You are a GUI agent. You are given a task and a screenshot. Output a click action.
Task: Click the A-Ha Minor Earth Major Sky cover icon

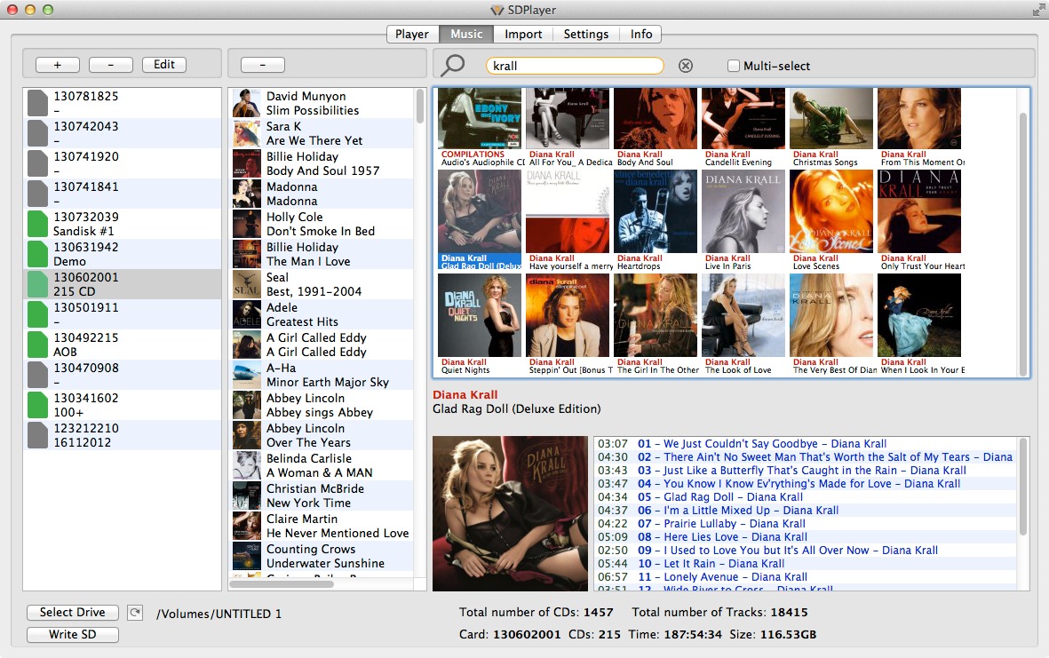[x=246, y=375]
